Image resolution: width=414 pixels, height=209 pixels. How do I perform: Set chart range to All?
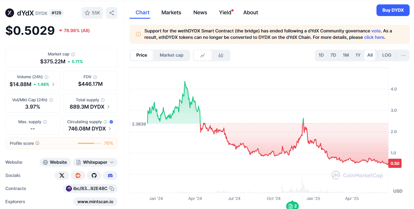click(370, 55)
